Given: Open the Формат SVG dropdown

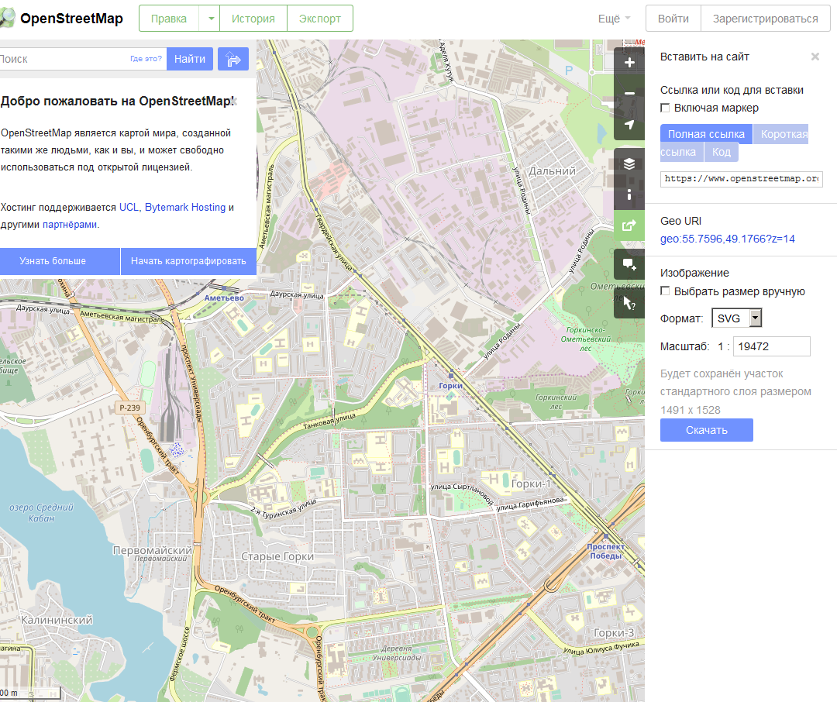Looking at the screenshot, I should (737, 318).
